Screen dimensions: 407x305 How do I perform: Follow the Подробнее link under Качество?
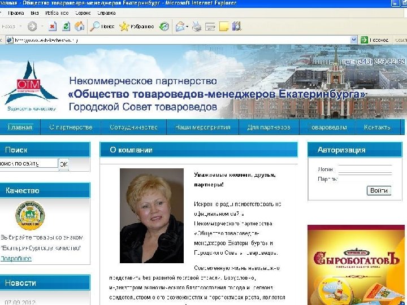pos(16,258)
